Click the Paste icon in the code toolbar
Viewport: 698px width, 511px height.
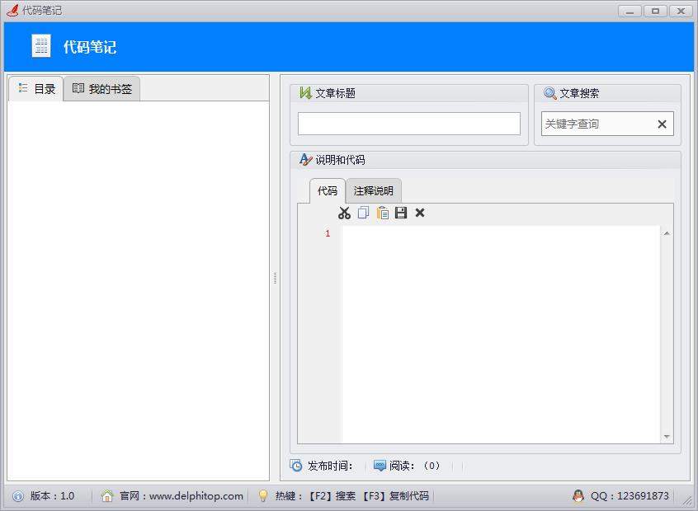(382, 213)
